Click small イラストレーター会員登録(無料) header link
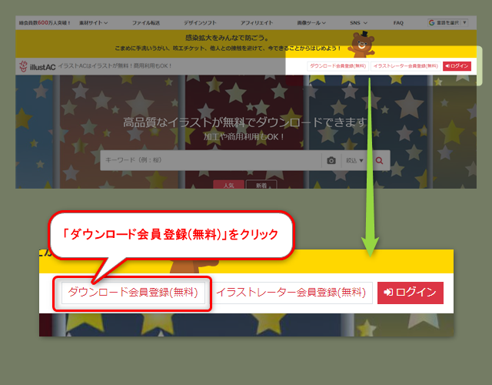Image resolution: width=492 pixels, height=385 pixels. [x=404, y=66]
